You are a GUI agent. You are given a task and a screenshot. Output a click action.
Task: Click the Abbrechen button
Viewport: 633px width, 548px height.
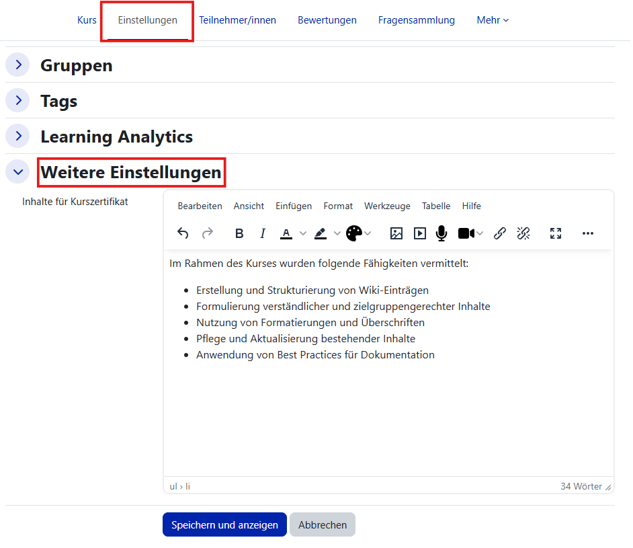coord(323,525)
